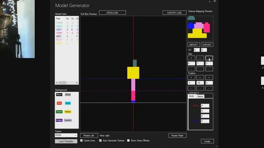Image resolution: width=264 pixels, height=148 pixels.
Task: Switch to the Armor offsets tab
Action: coord(200,97)
